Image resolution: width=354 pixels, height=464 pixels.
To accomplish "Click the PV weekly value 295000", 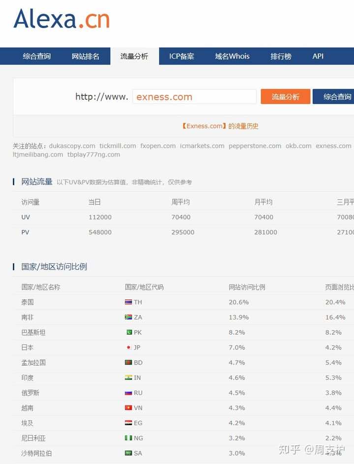I will click(x=183, y=232).
